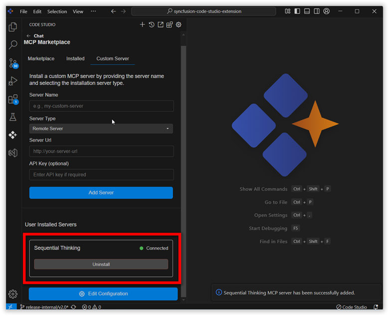The image size is (389, 316).
Task: Click the application logo in title bar
Action: coord(10,11)
